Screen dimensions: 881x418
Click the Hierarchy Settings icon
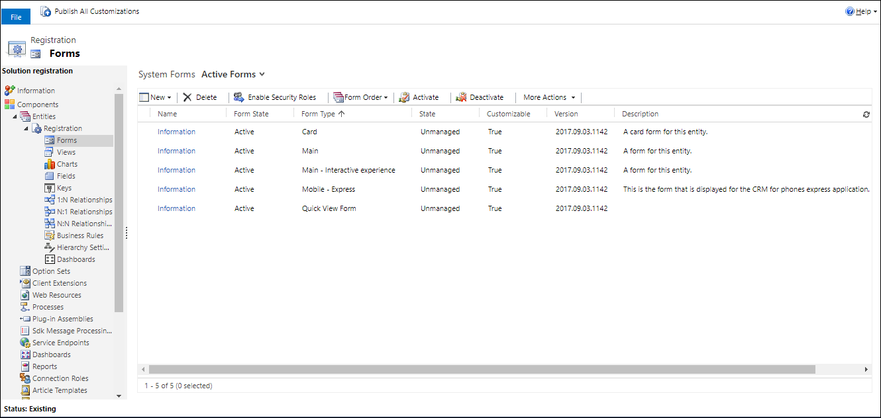[x=50, y=247]
